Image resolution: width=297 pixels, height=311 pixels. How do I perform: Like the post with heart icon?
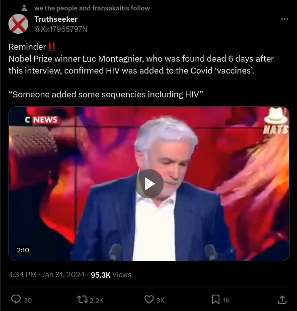click(x=149, y=300)
